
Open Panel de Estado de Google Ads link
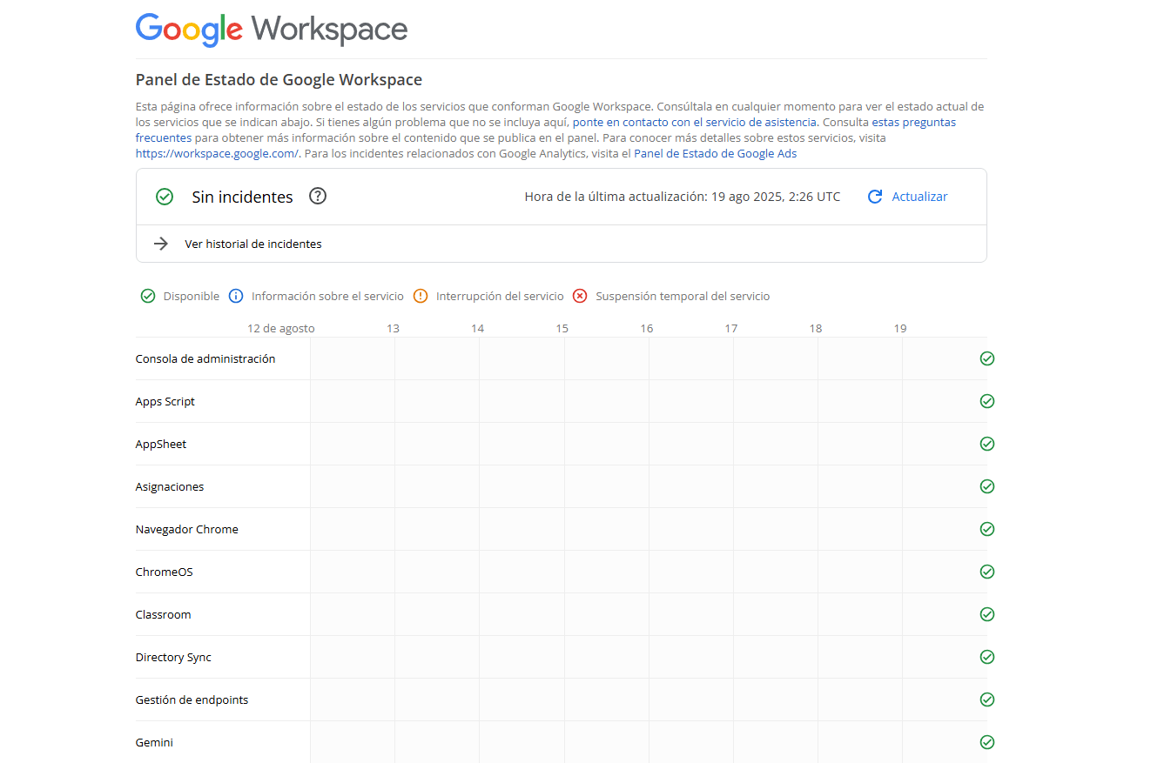pos(715,154)
